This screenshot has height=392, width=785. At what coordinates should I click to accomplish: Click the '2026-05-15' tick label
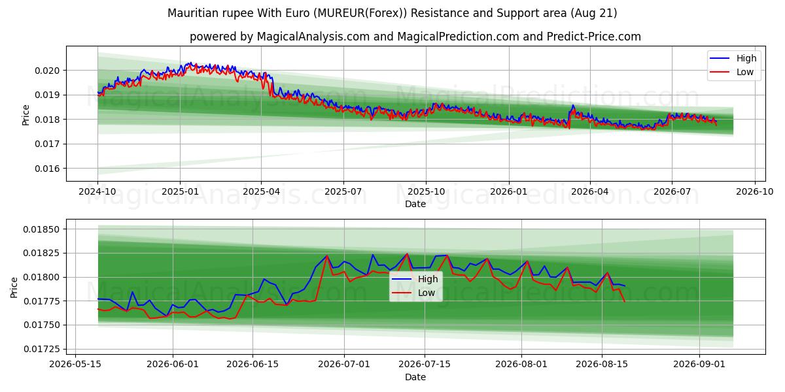[77, 365]
